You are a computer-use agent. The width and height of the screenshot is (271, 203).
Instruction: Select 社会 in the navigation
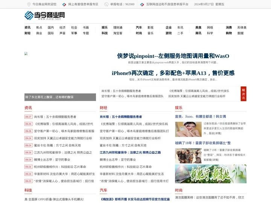(74, 27)
